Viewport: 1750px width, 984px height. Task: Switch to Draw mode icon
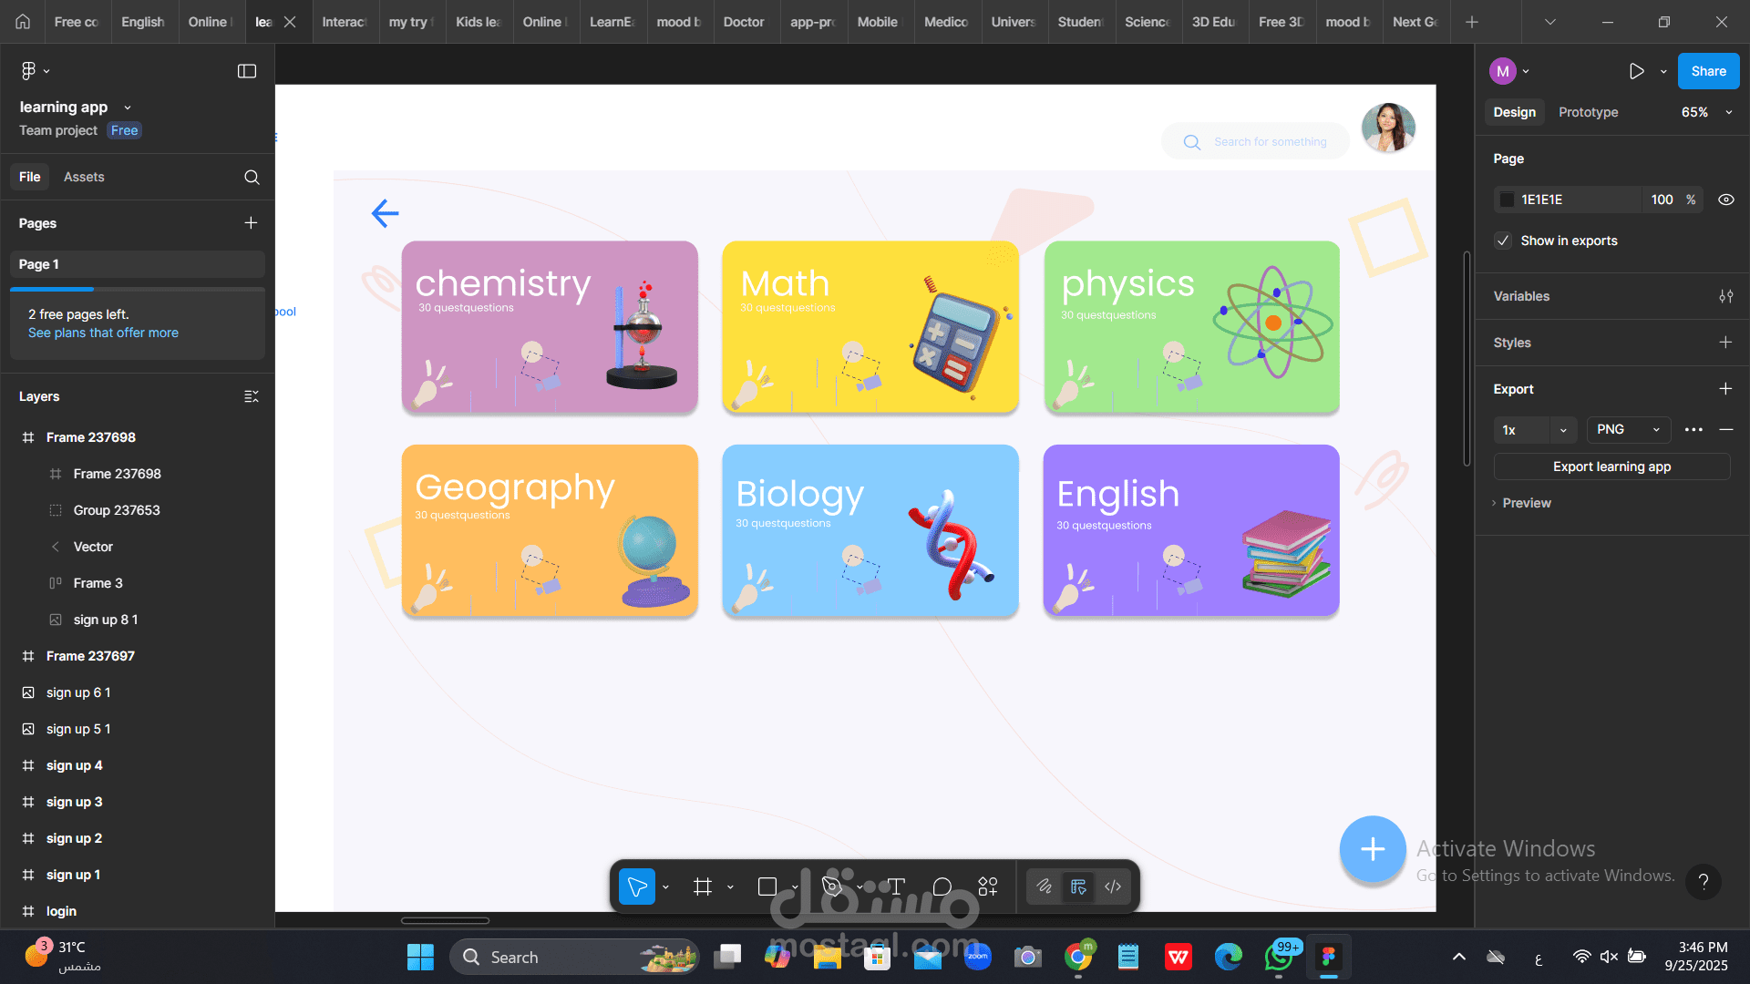(x=1045, y=887)
